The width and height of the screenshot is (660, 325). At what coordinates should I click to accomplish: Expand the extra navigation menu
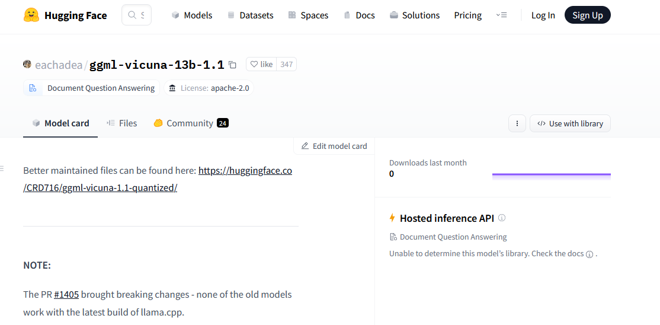coord(501,15)
